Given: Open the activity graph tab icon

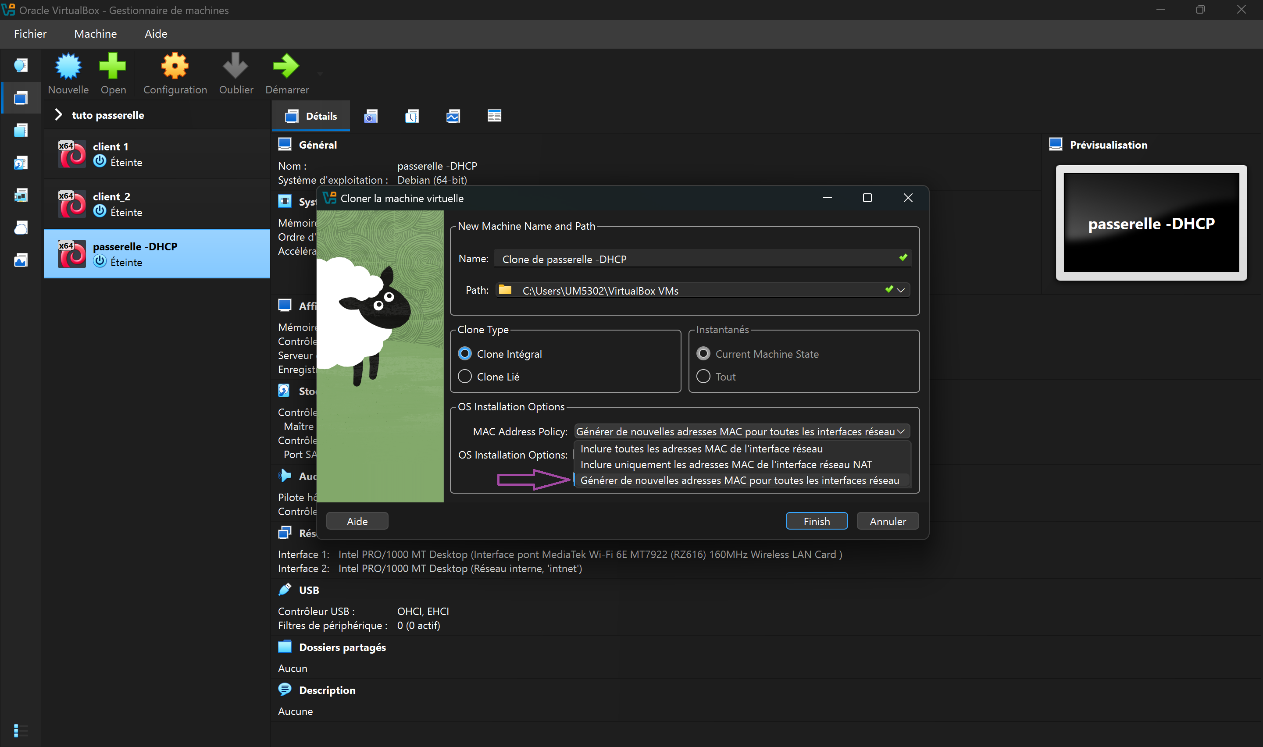Looking at the screenshot, I should coord(453,116).
